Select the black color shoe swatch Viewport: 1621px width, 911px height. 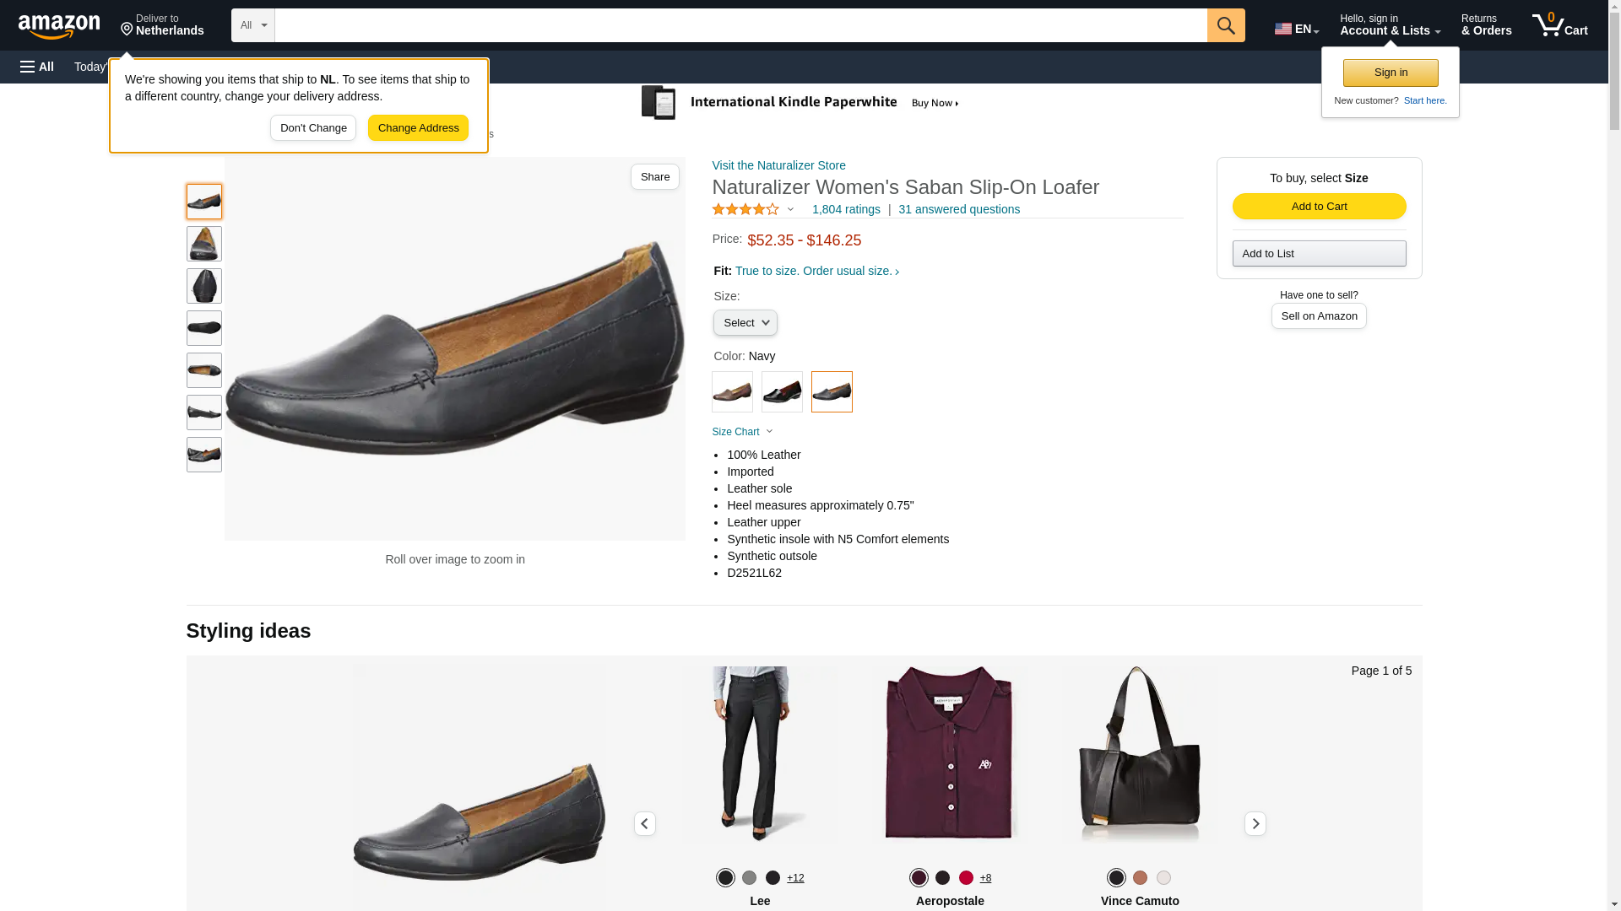pos(782,392)
